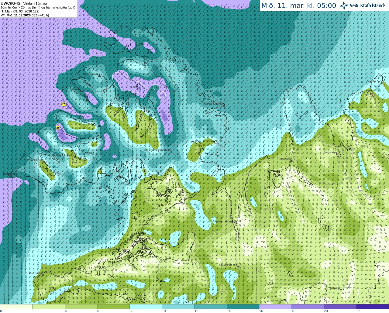Screen dimensions: 389x313
Task: Click the 'VT: Mið. 11.03.2026 05Z' line
Action: tap(19, 15)
